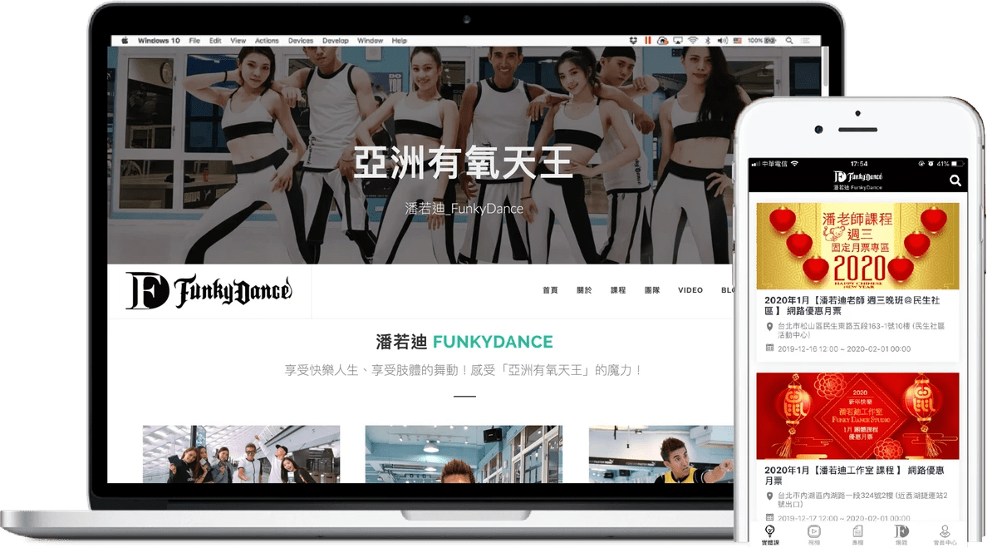The width and height of the screenshot is (997, 548).
Task: Open the Help menu
Action: tap(400, 41)
